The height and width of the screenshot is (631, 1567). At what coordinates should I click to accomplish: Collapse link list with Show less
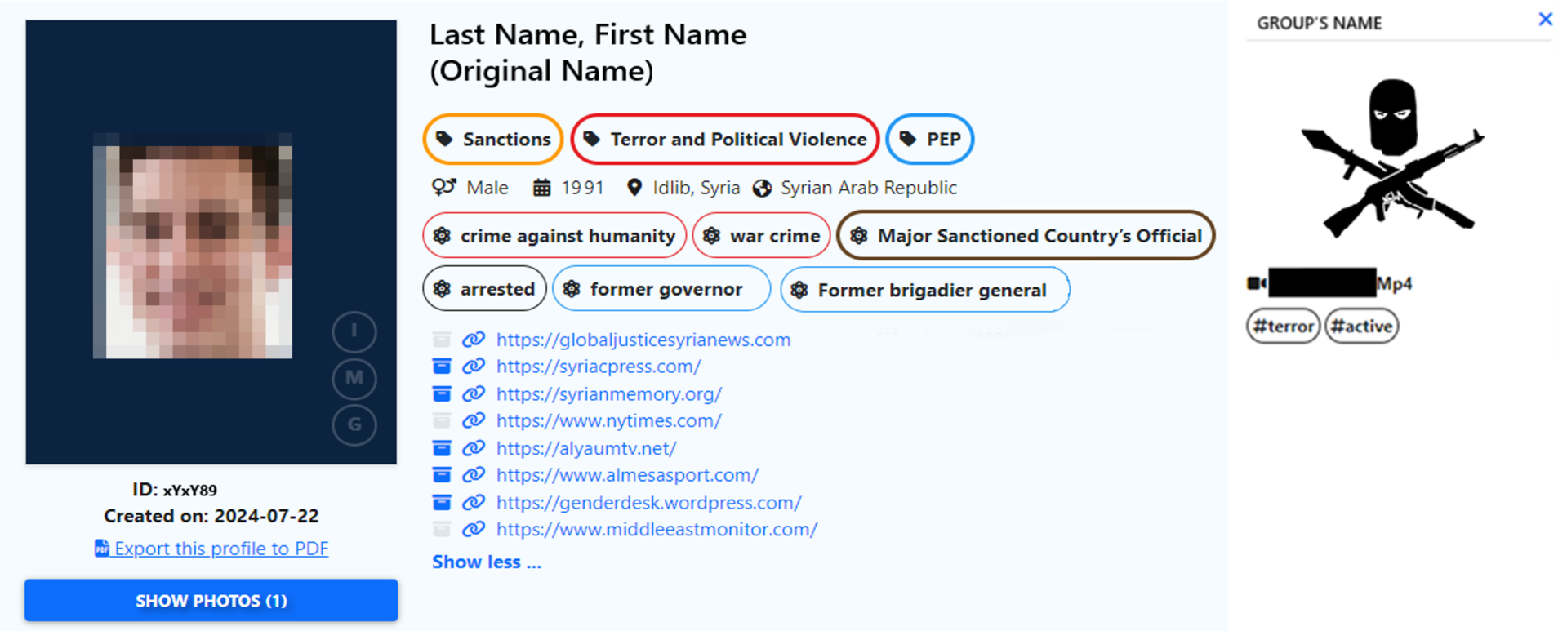click(487, 562)
